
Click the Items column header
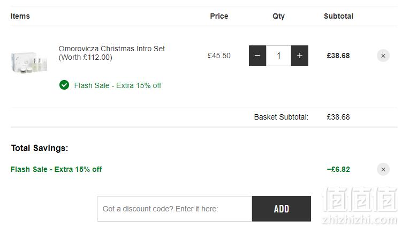tap(20, 16)
